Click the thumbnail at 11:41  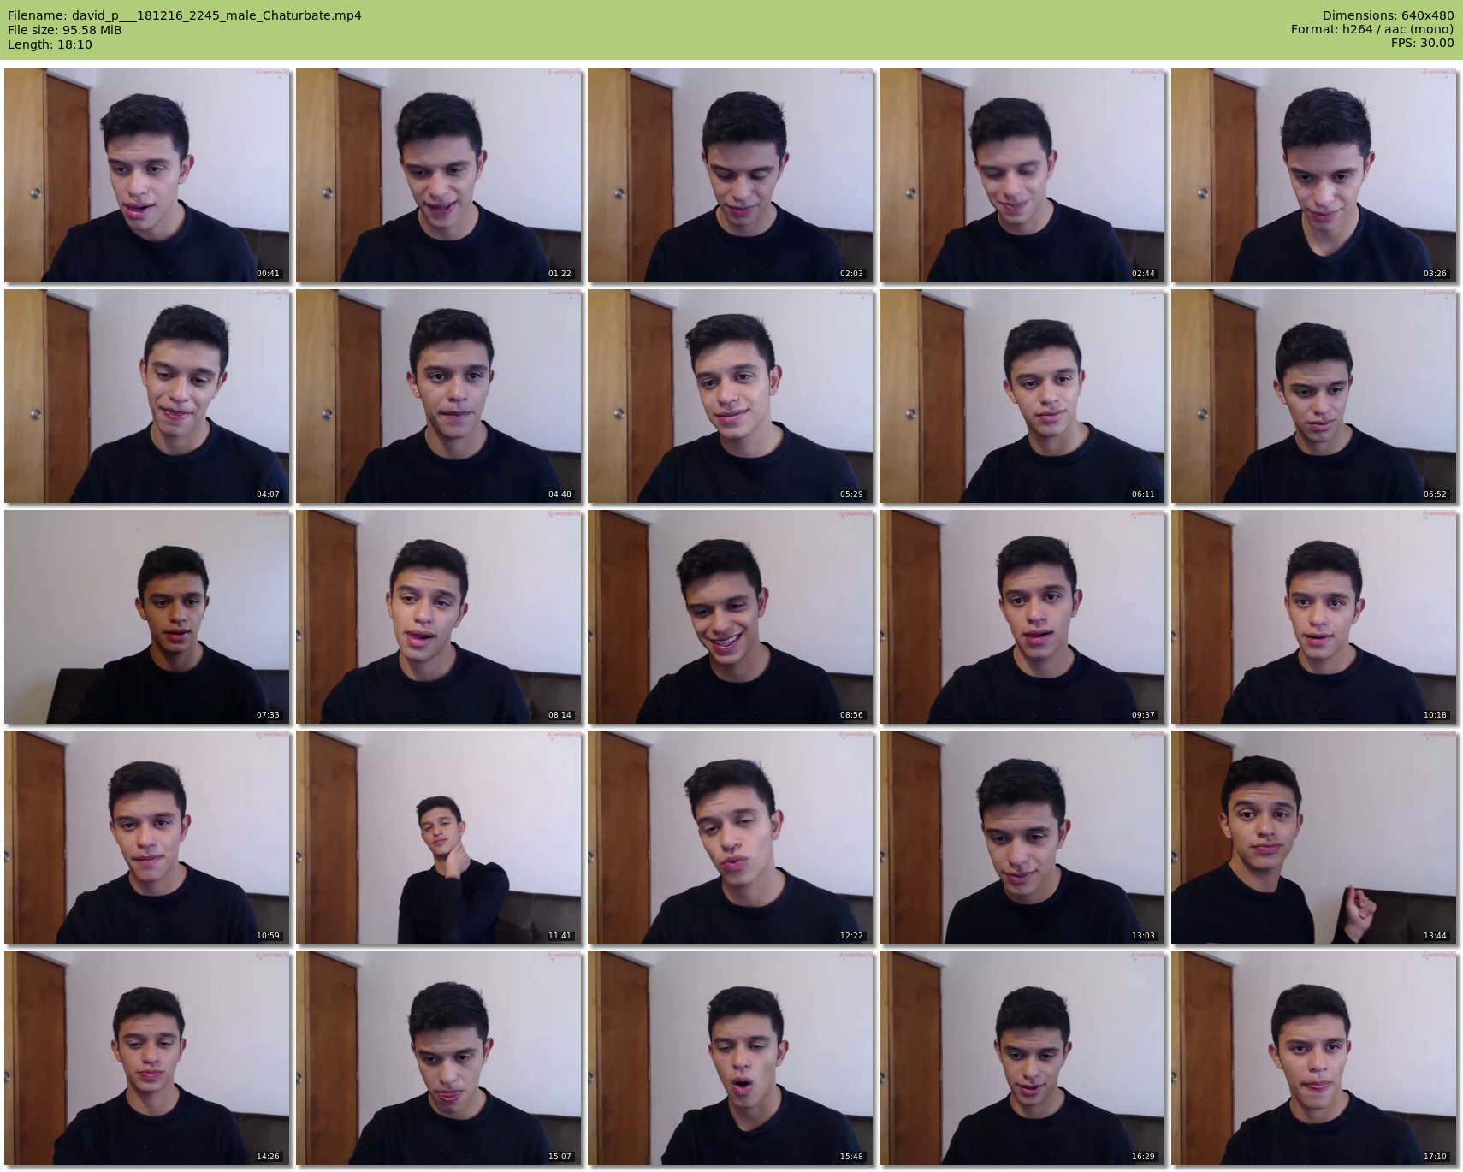click(439, 838)
